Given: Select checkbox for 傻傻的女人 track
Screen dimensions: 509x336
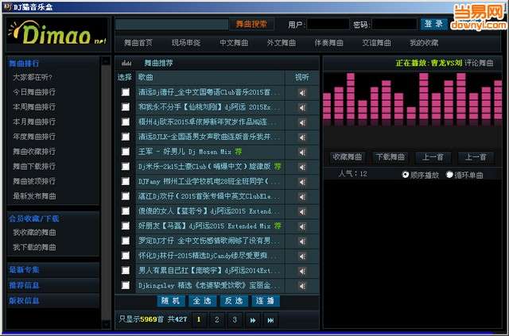Looking at the screenshot, I should tap(126, 210).
